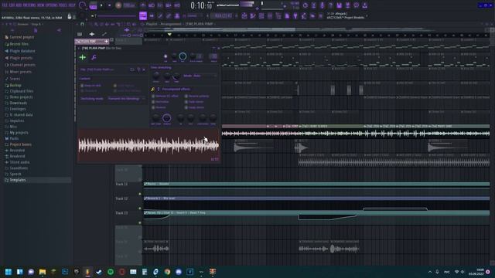Toggle the Fade stereo checkbox
Viewport: 495px width, 278px height.
(186, 102)
